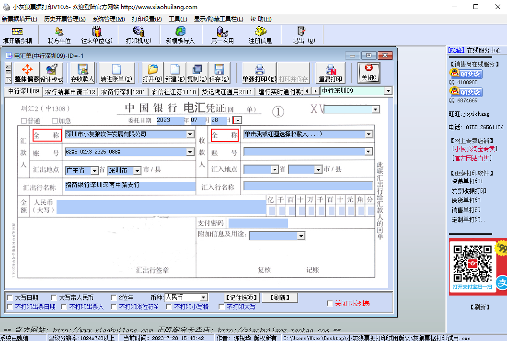The width and height of the screenshot is (507, 341).
Task: Expand payee 账号 dropdown
Action: tap(369, 152)
